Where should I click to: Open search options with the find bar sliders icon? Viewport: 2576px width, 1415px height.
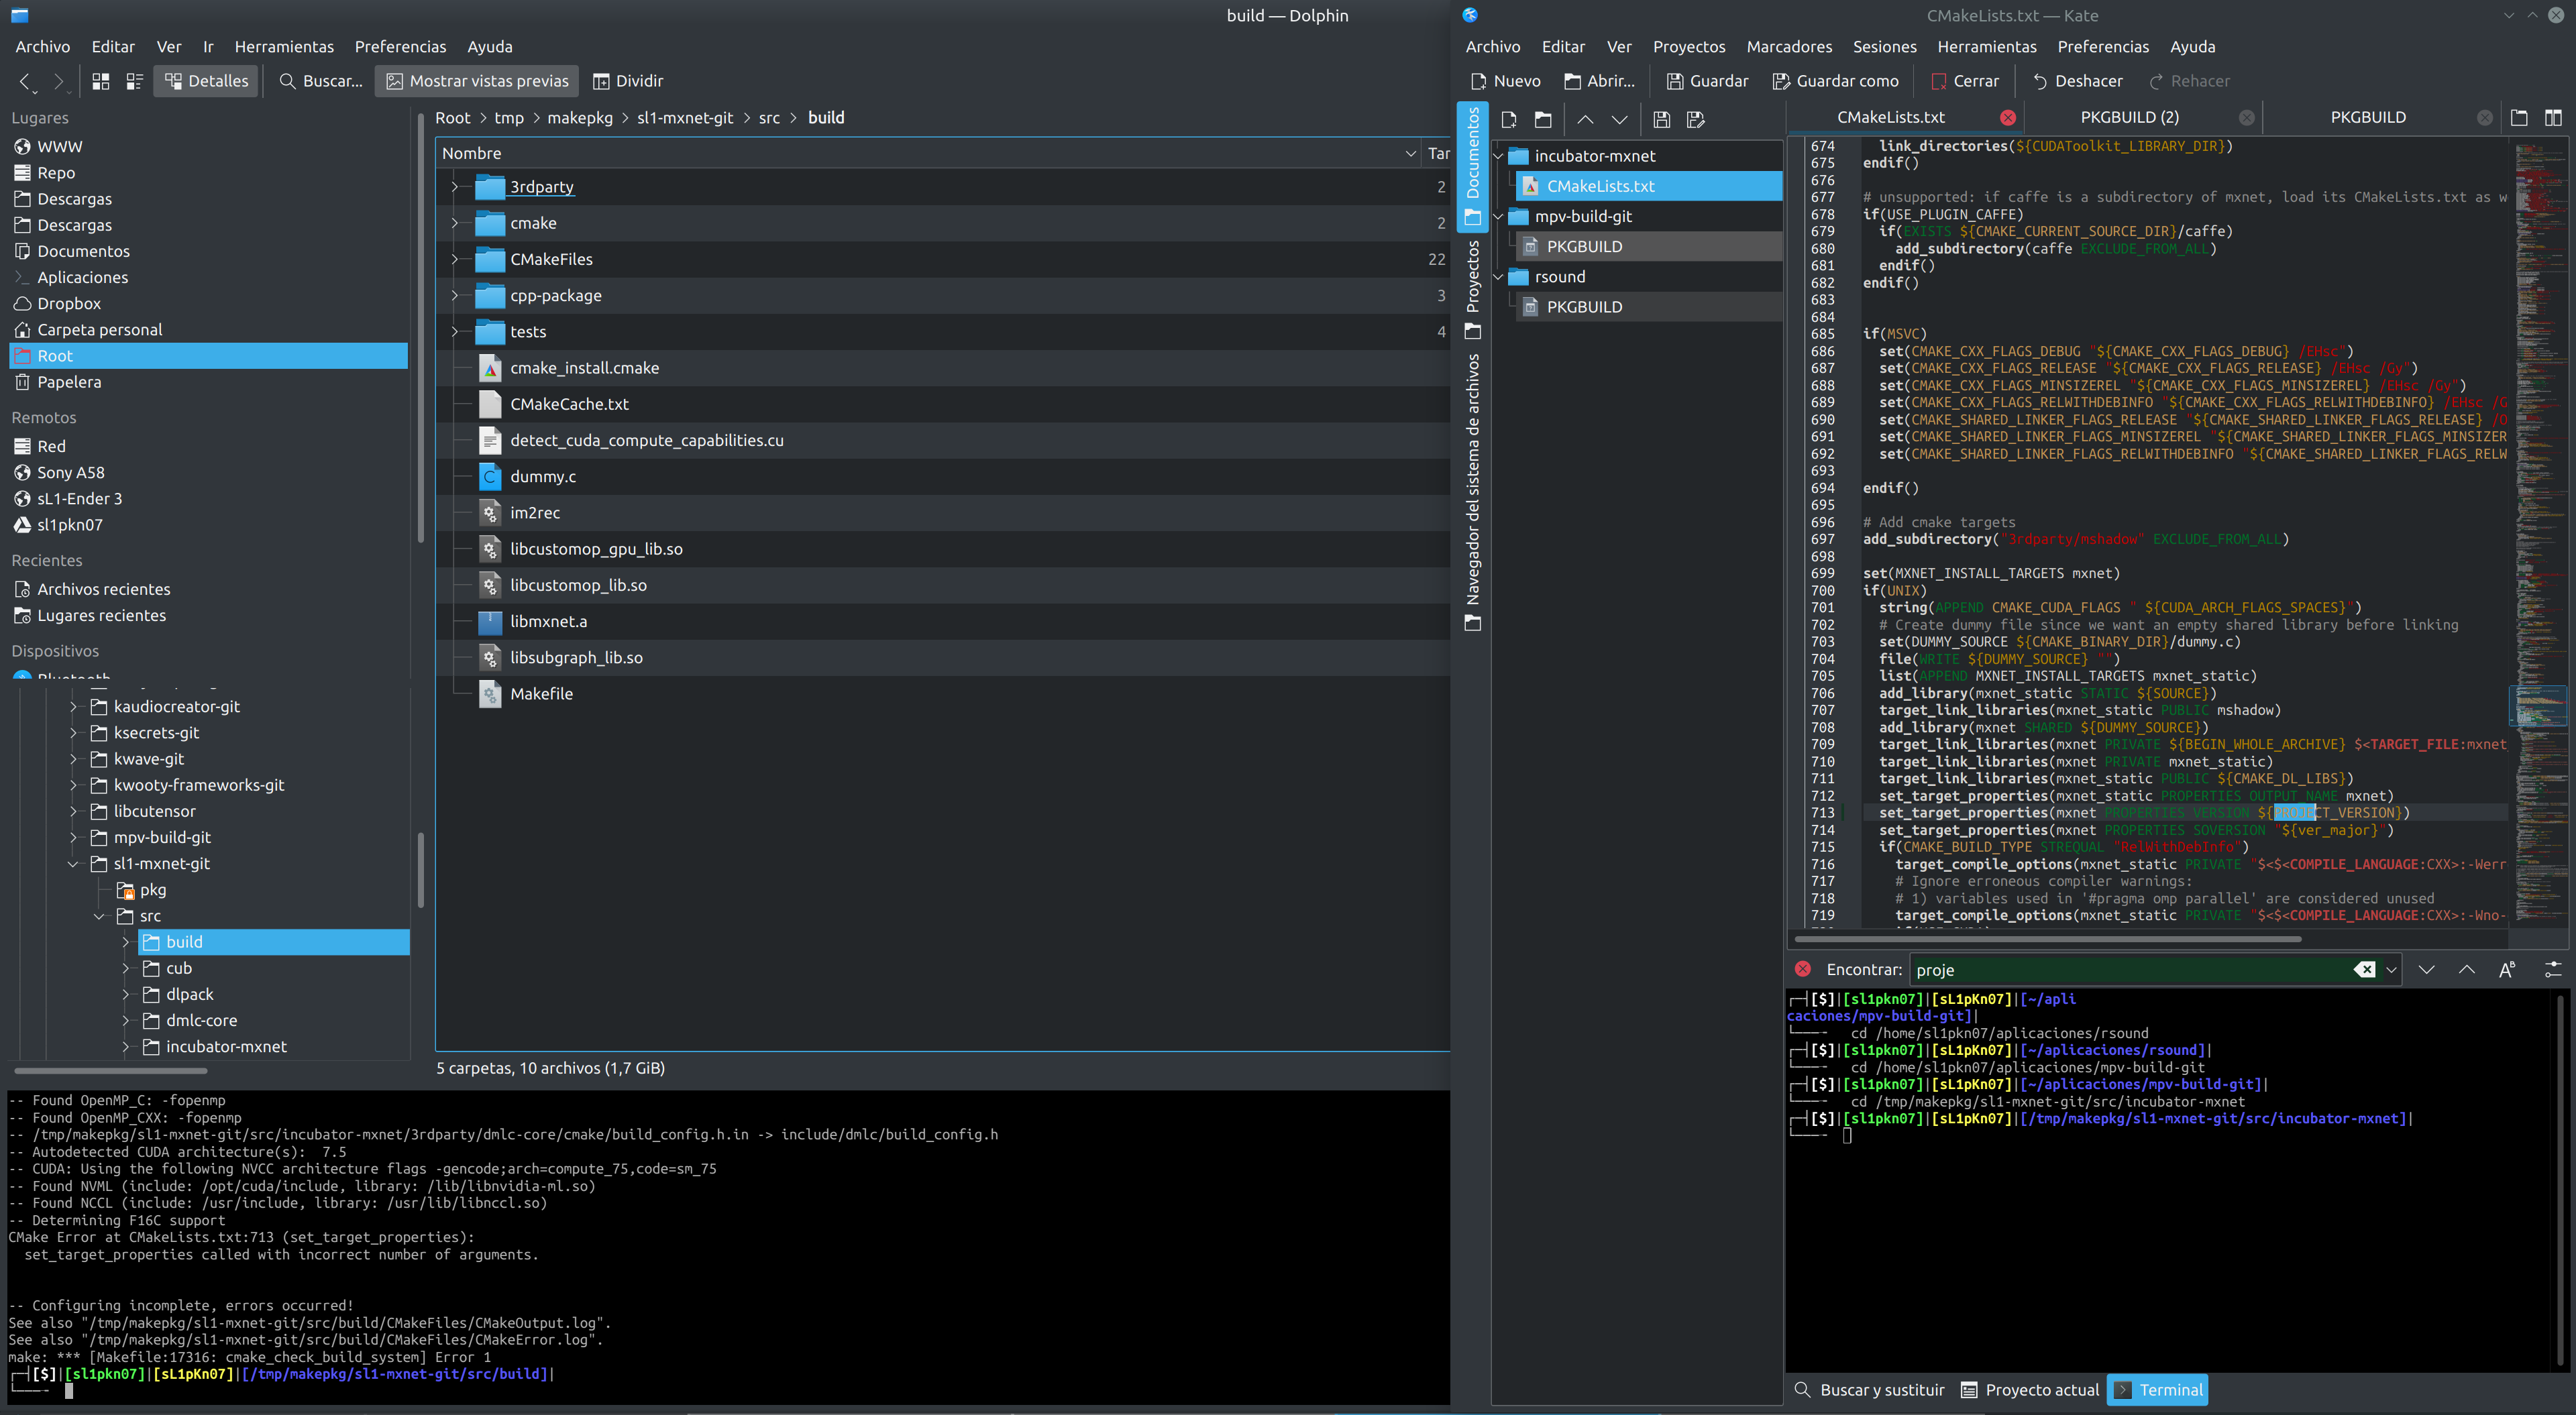click(x=2552, y=969)
